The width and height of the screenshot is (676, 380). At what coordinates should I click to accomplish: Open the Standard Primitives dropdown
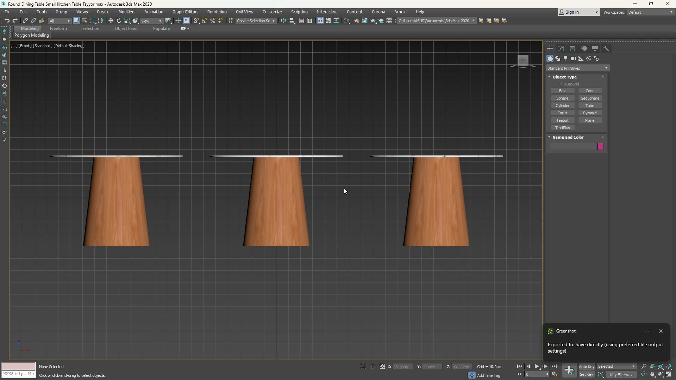(577, 68)
